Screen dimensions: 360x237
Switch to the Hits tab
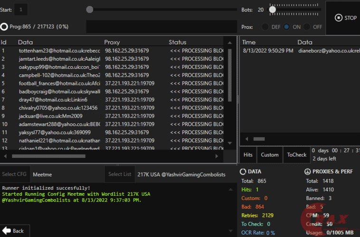[x=248, y=155]
